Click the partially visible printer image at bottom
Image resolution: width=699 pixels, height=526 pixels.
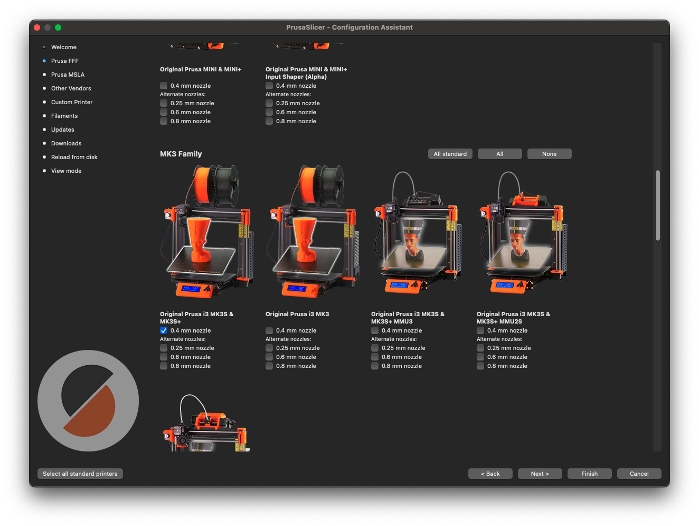point(206,423)
